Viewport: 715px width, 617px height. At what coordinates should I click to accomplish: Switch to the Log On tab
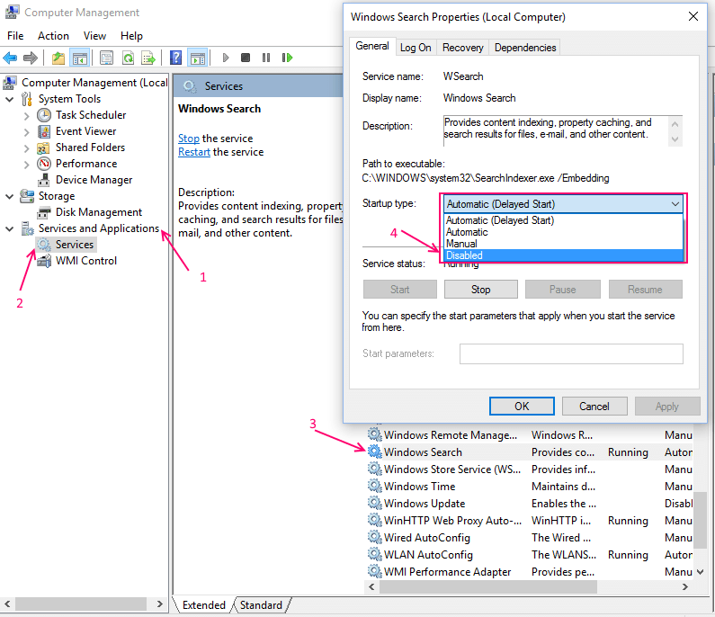click(x=416, y=48)
